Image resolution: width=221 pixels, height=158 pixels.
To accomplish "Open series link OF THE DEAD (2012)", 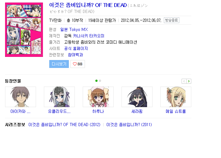I will pos(64,125).
